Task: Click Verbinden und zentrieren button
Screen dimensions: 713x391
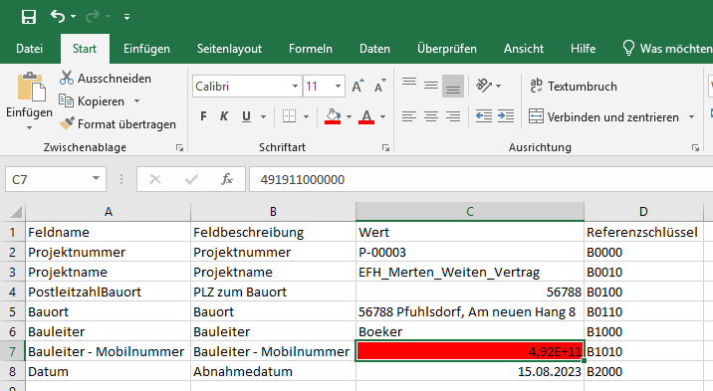Action: click(x=603, y=117)
